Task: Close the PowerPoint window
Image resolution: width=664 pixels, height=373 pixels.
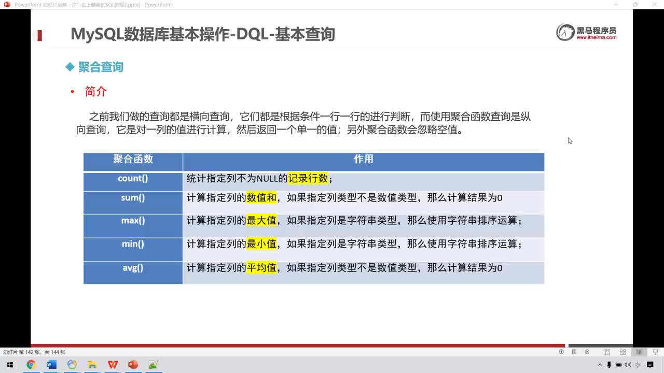Action: 655,5
